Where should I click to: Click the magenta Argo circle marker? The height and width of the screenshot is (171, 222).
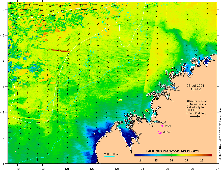tap(162, 126)
